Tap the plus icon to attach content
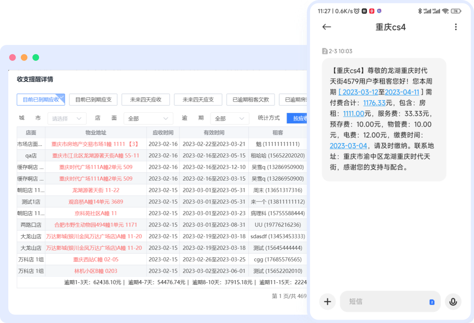Image resolution: width=474 pixels, height=323 pixels. point(328,301)
